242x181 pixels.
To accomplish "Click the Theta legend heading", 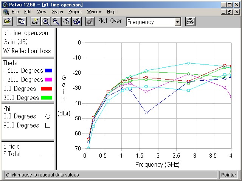I will pos(10,63).
